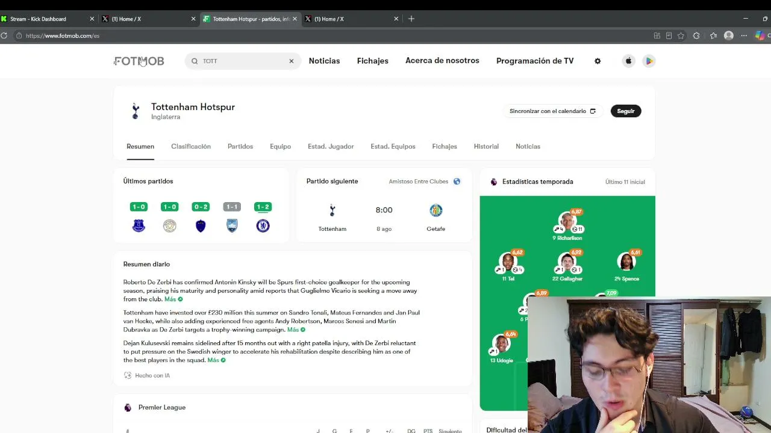Focus the FotMob search field

tap(243, 61)
